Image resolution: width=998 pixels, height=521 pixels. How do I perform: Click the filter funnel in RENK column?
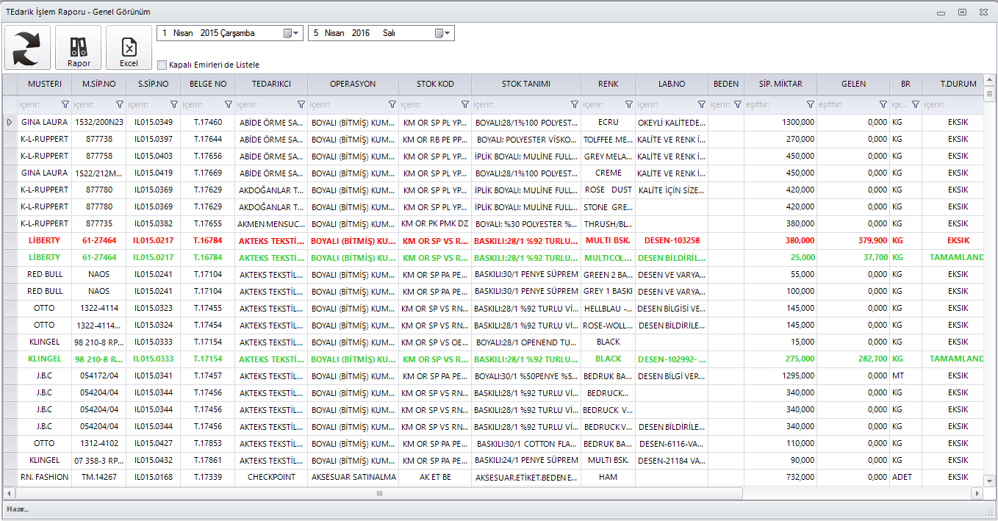(628, 105)
